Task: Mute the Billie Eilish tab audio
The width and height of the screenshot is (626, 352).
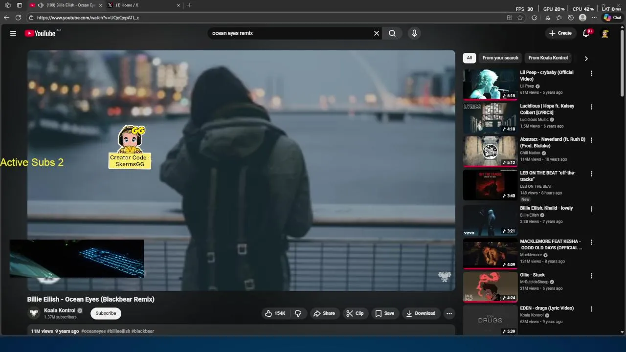Action: (41, 5)
